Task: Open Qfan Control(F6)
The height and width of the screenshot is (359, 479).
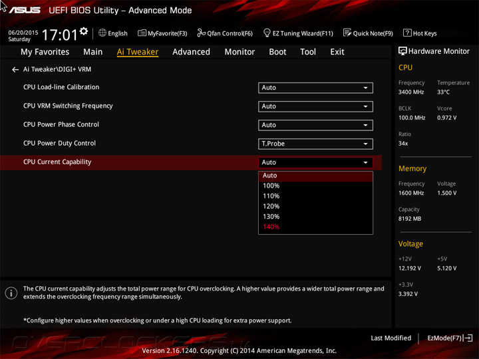Action: pyautogui.click(x=225, y=33)
